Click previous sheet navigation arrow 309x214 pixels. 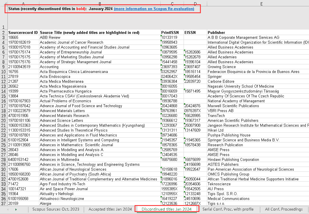(x=8, y=209)
